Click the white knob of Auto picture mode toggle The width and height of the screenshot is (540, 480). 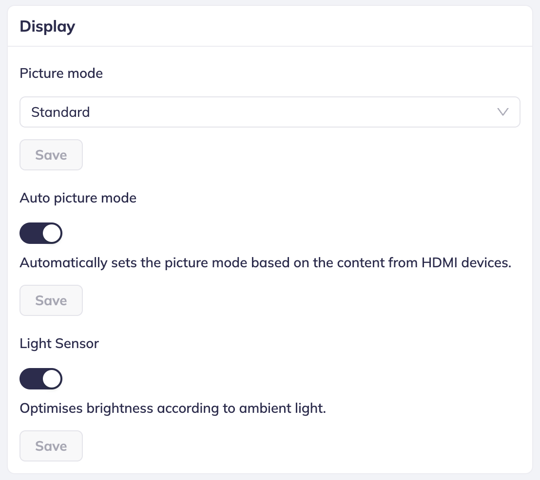point(52,234)
